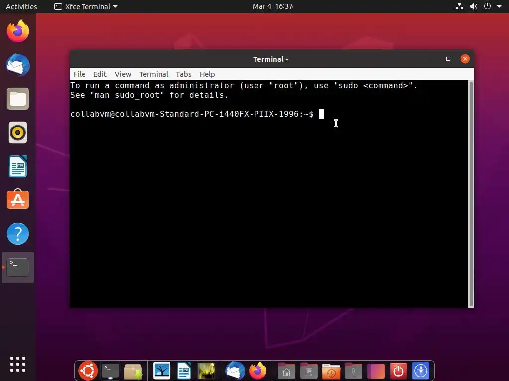
Task: Open the Files manager in left dock
Action: pos(18,99)
